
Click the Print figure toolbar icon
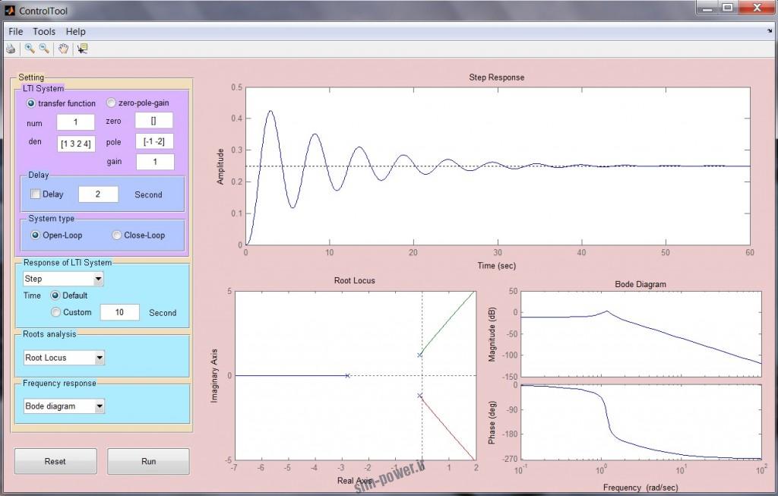(x=11, y=49)
